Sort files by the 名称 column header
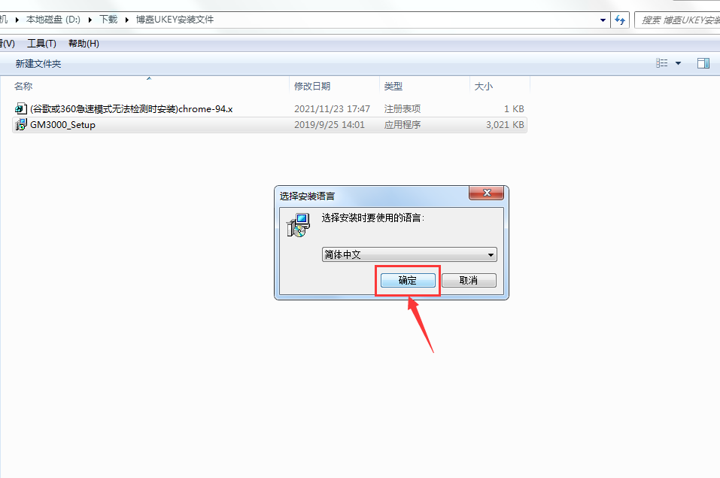This screenshot has height=478, width=720. tap(23, 87)
